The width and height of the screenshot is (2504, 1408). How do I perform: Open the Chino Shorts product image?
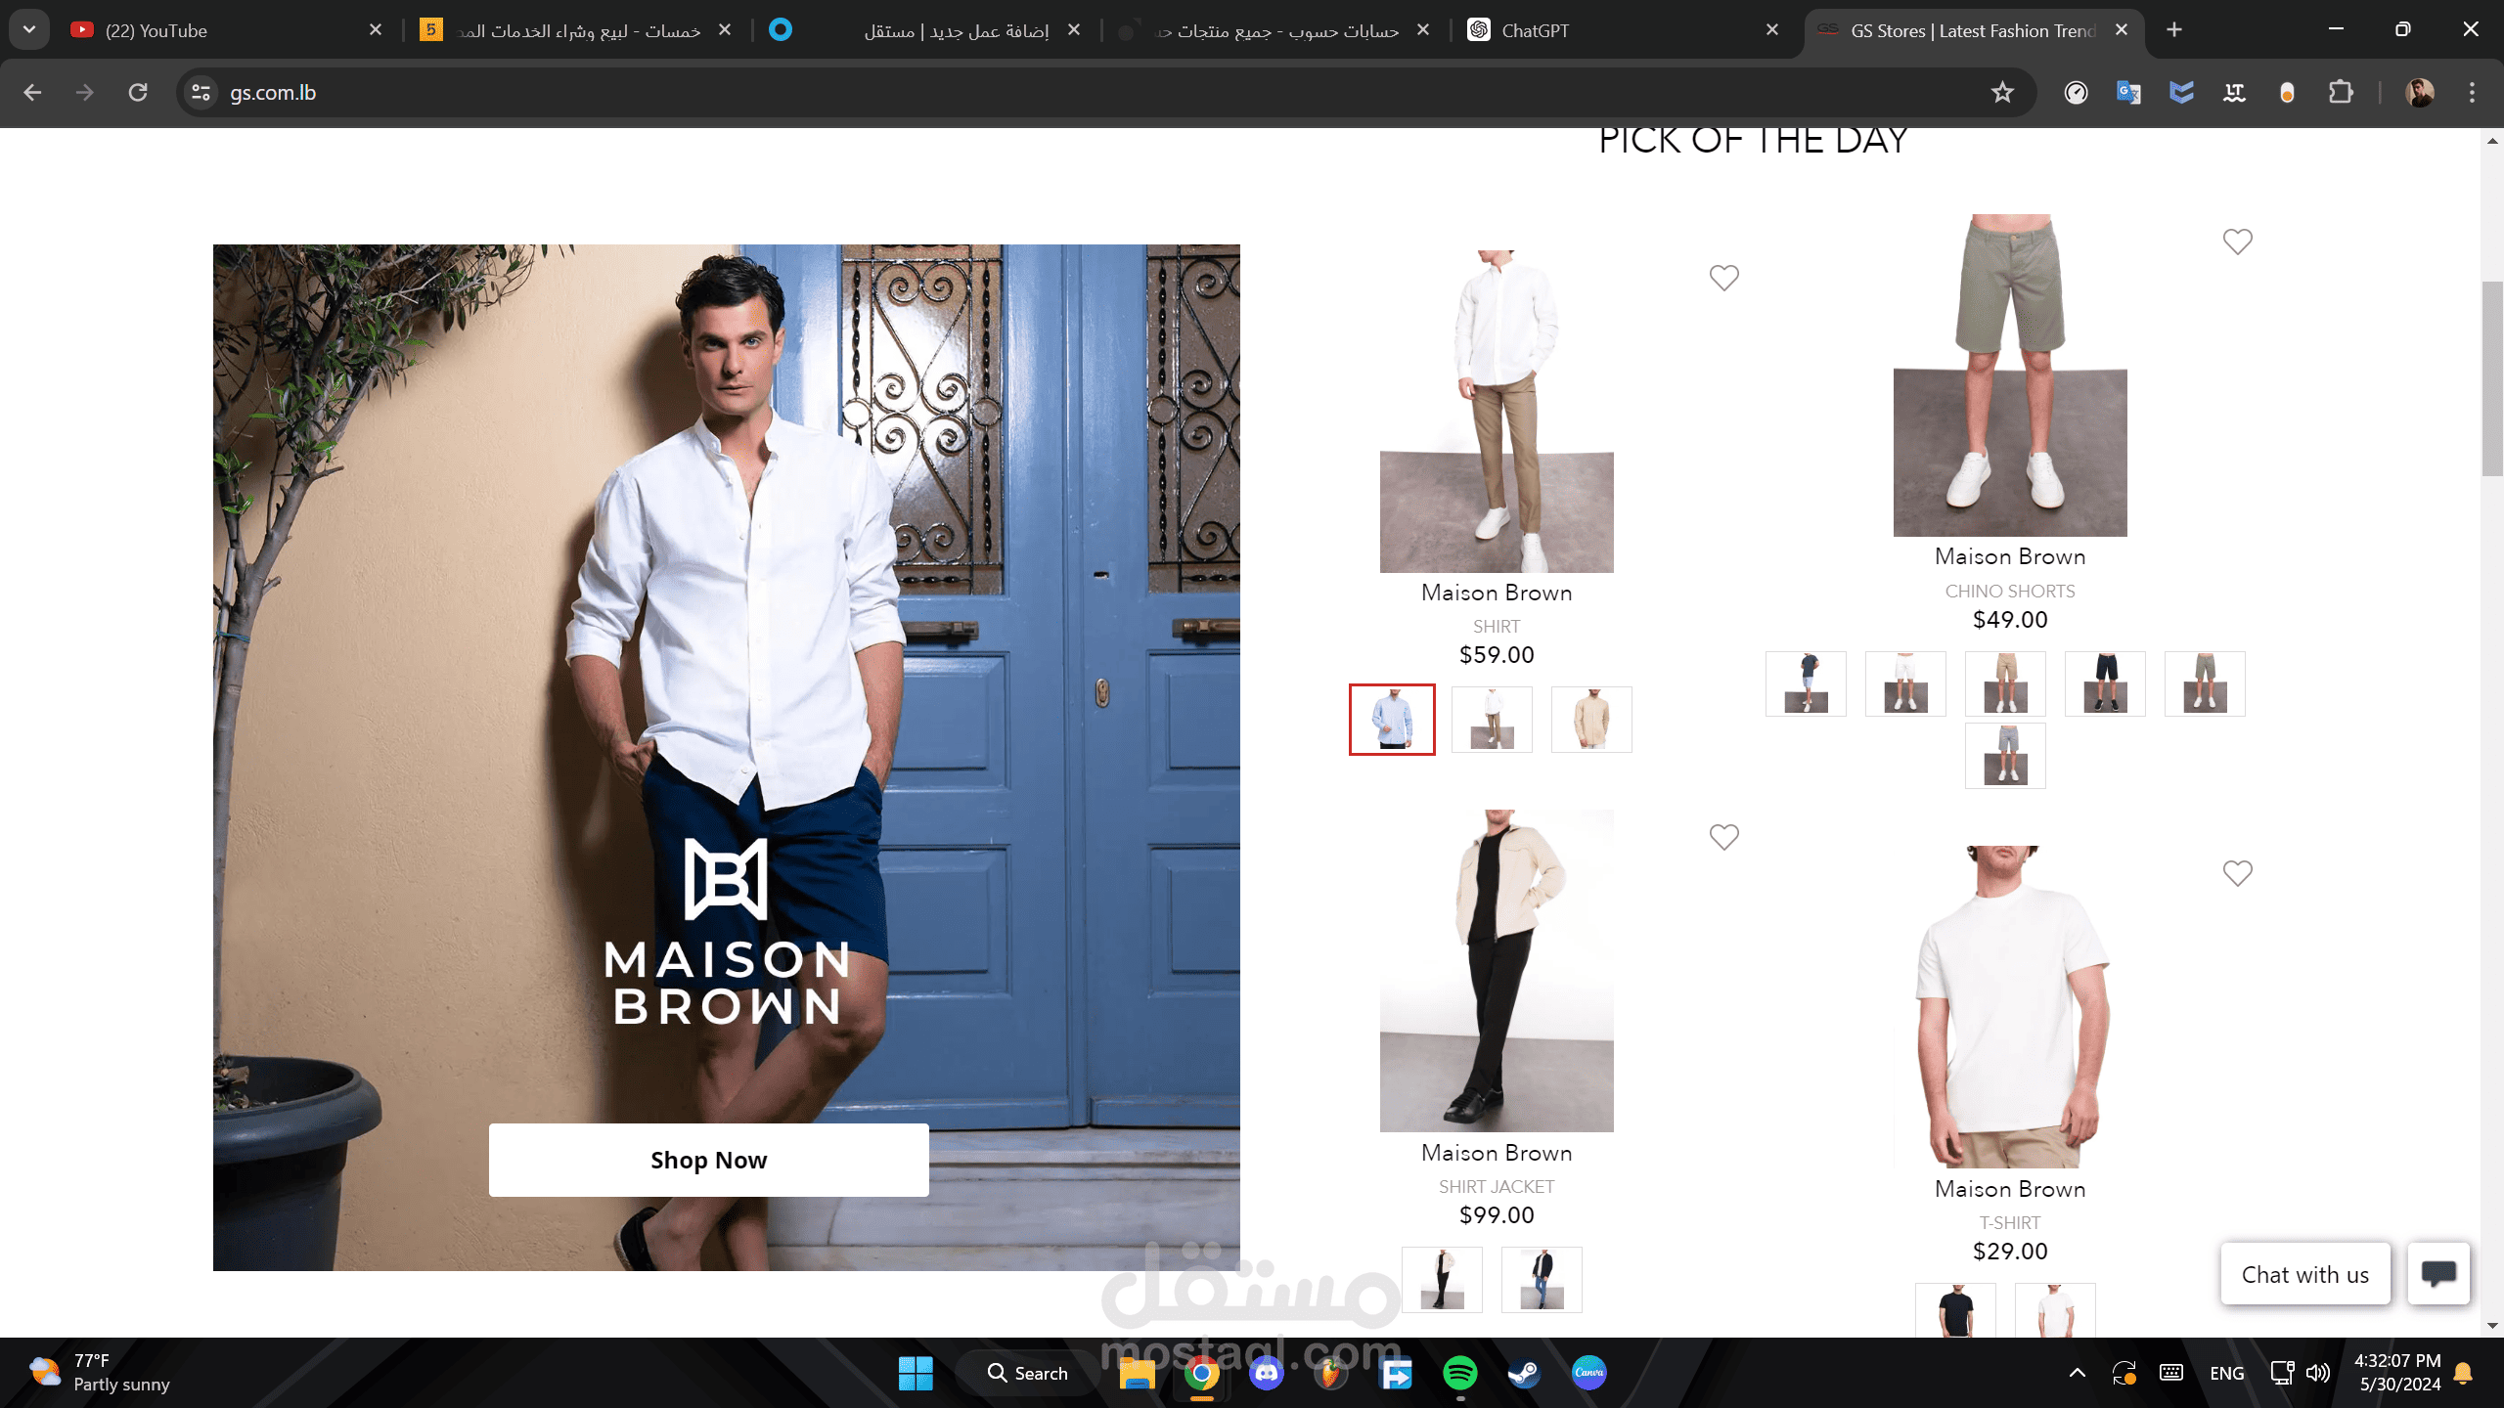(x=2010, y=375)
